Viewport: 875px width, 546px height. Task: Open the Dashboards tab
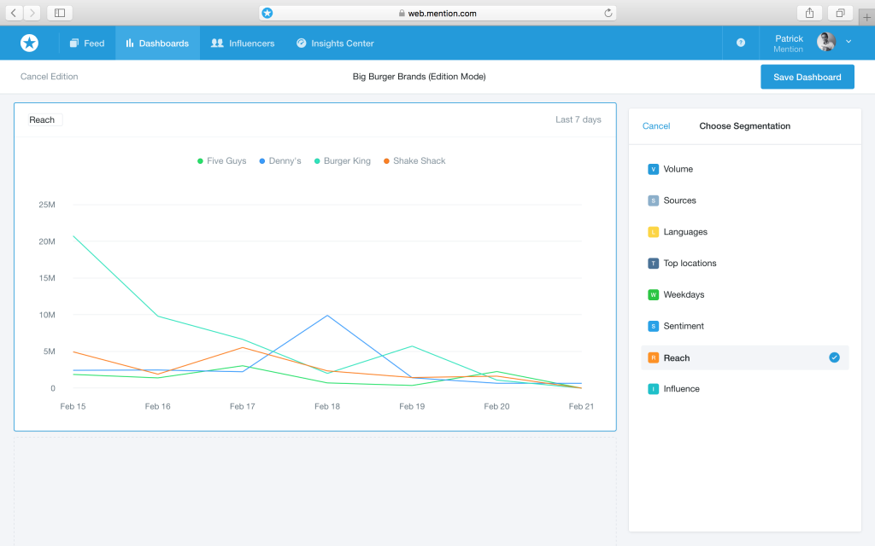pyautogui.click(x=157, y=43)
